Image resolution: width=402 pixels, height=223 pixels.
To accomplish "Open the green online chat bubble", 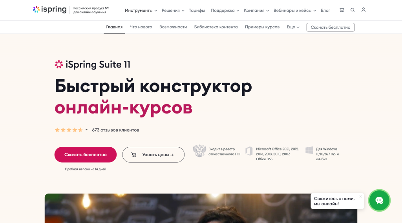I will tap(379, 200).
